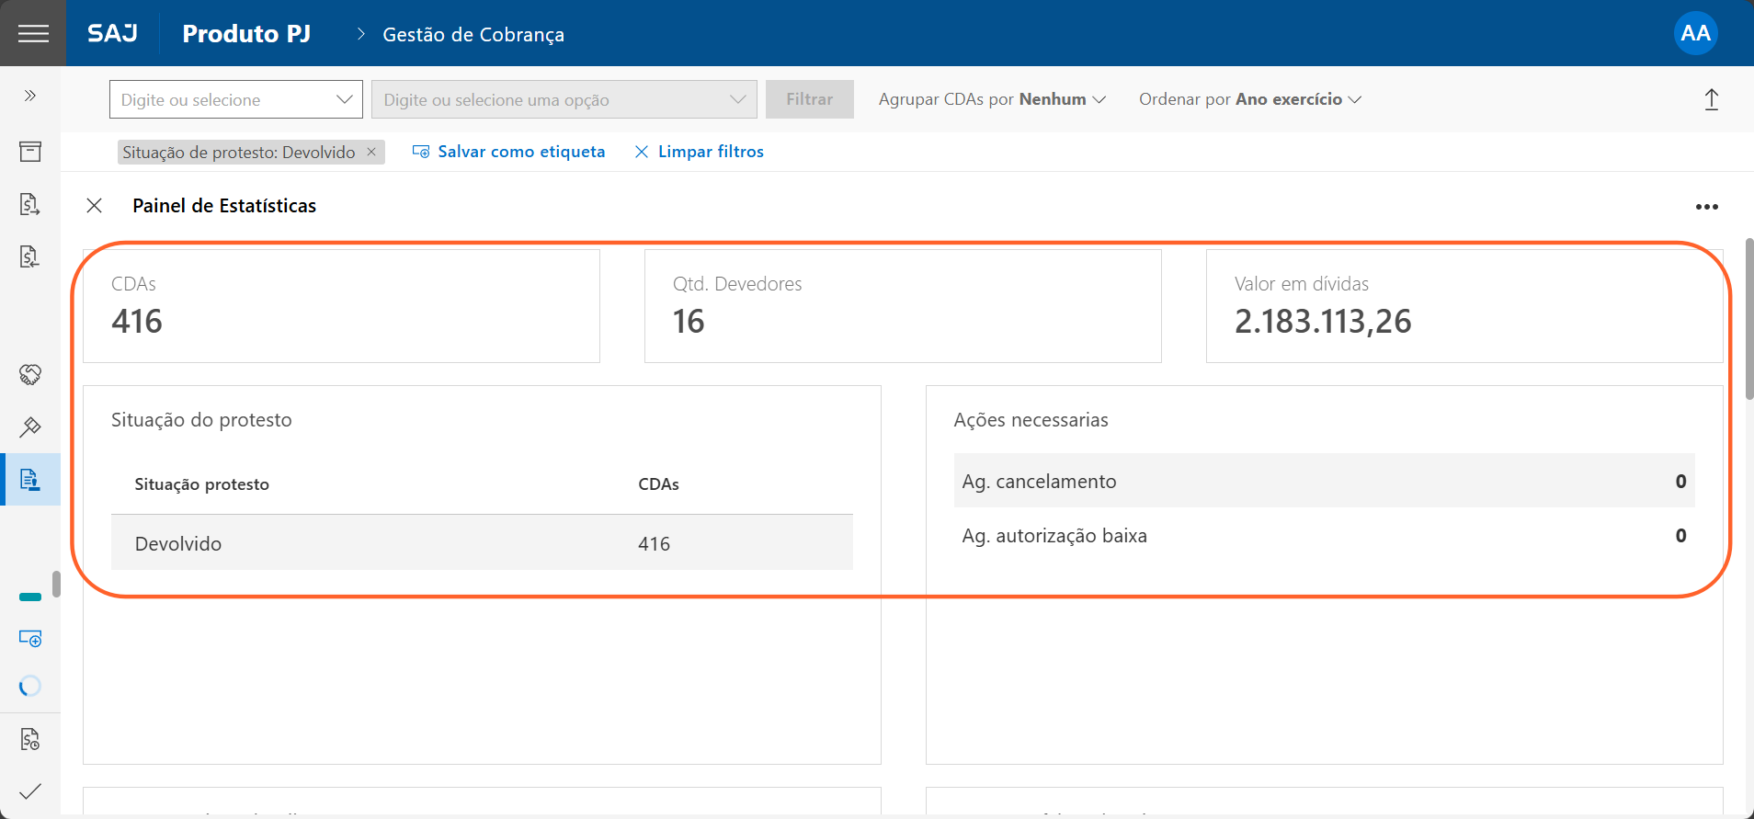
Task: Click the Filtrar button
Action: pos(810,99)
